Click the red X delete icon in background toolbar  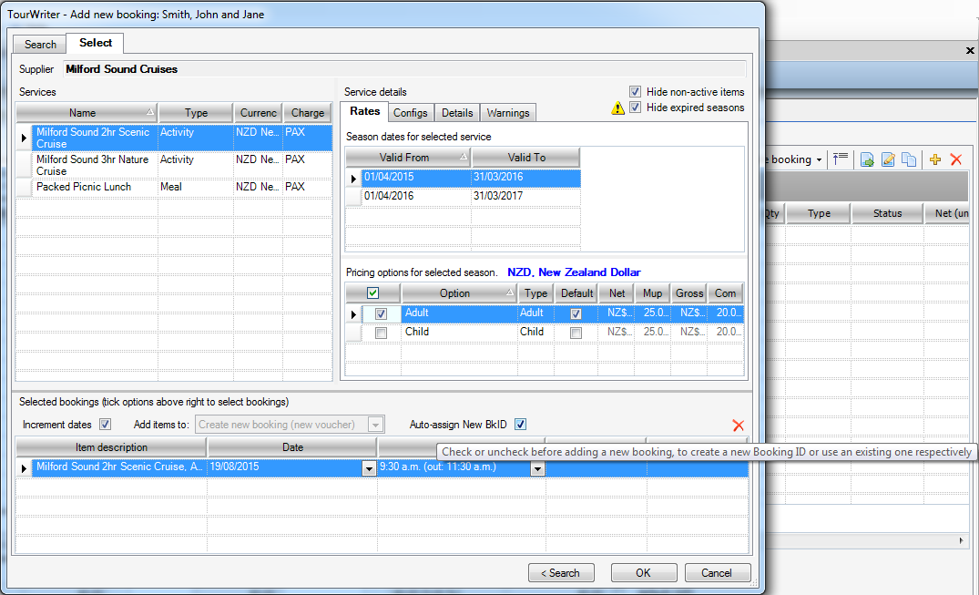956,159
